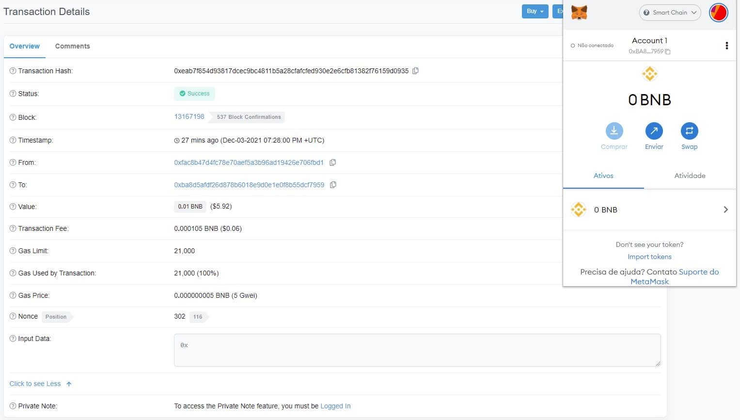Click the Não conectado connection status
Image resolution: width=740 pixels, height=420 pixels.
592,46
